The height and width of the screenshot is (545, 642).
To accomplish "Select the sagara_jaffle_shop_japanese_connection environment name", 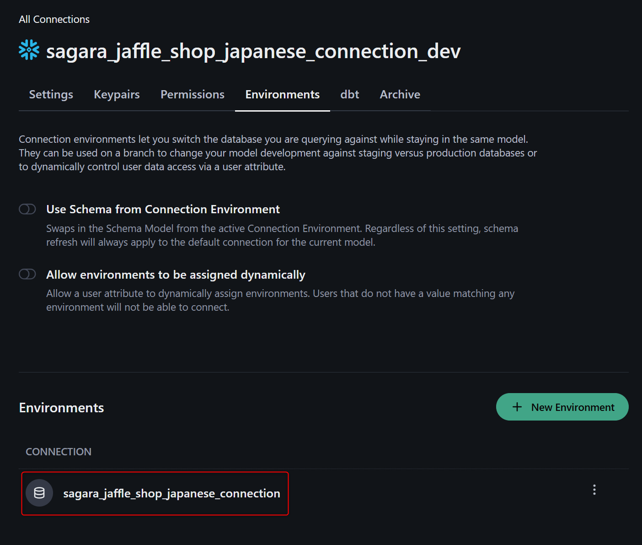I will [x=171, y=493].
